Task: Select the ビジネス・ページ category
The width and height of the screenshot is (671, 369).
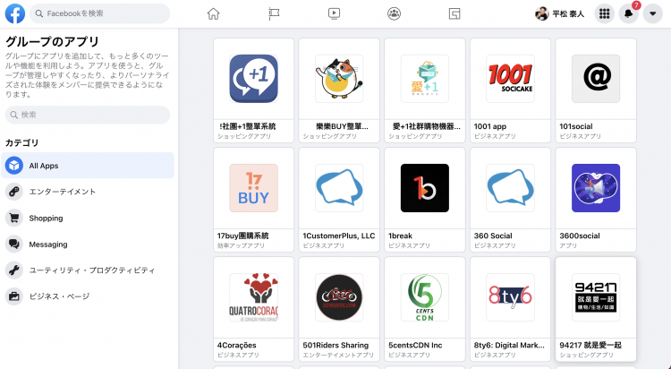Action: click(x=88, y=296)
